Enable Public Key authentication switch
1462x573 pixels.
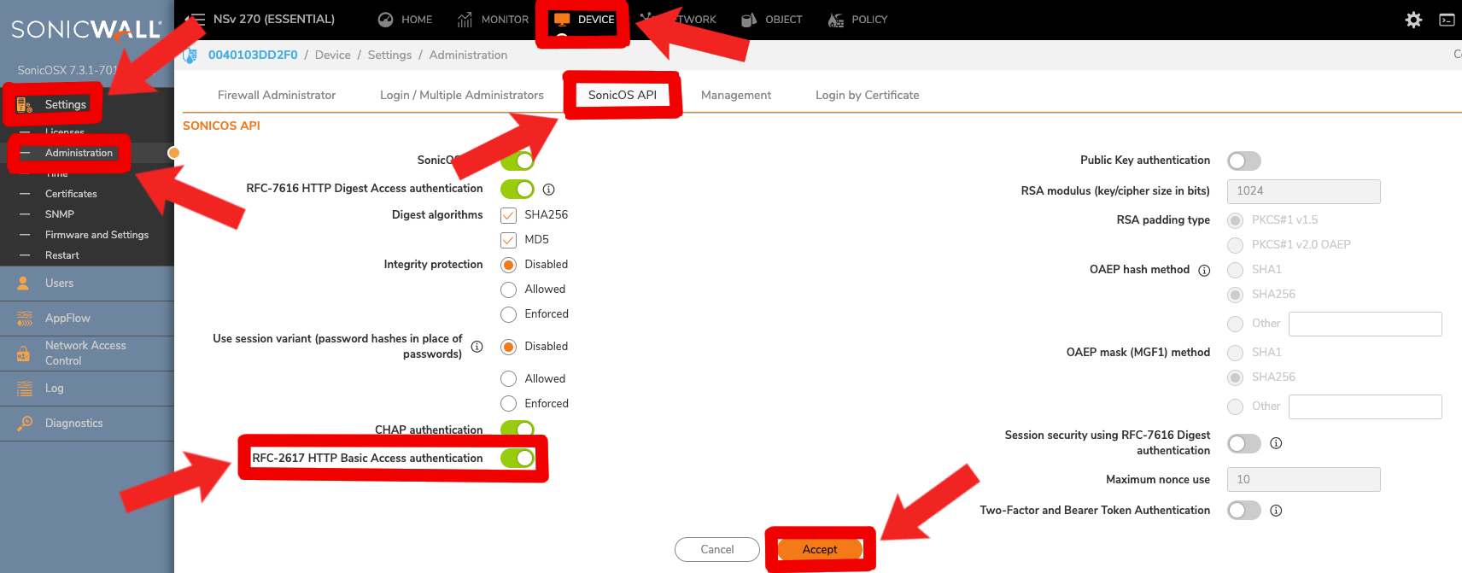pyautogui.click(x=1243, y=161)
